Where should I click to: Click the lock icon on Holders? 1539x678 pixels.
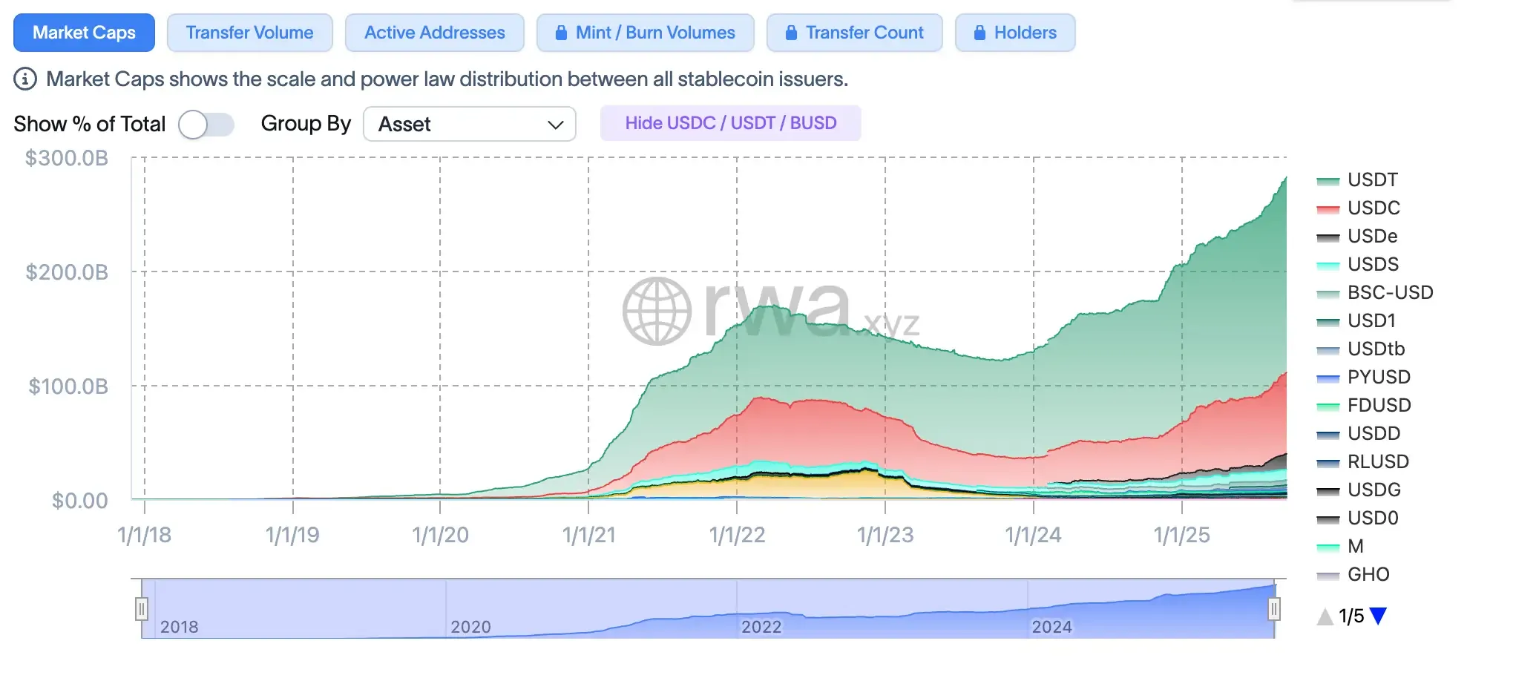click(x=979, y=33)
